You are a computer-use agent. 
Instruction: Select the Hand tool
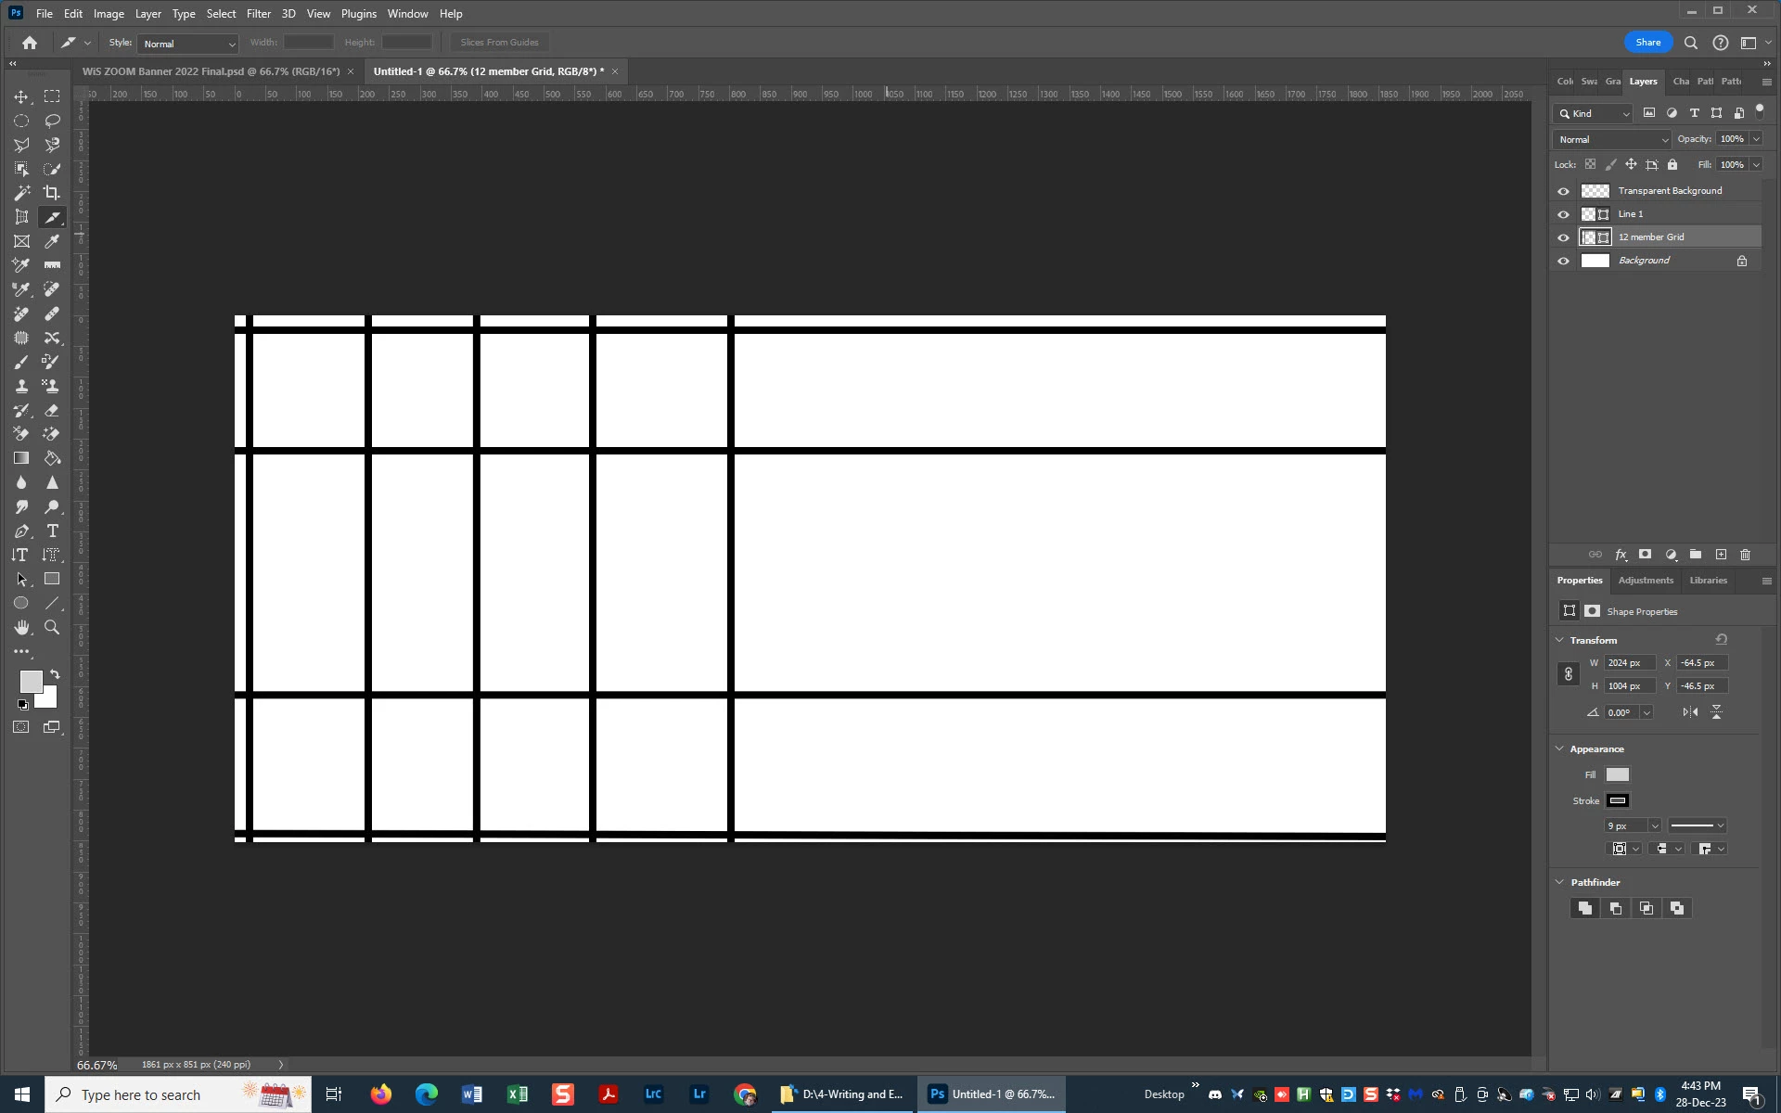[x=20, y=628]
